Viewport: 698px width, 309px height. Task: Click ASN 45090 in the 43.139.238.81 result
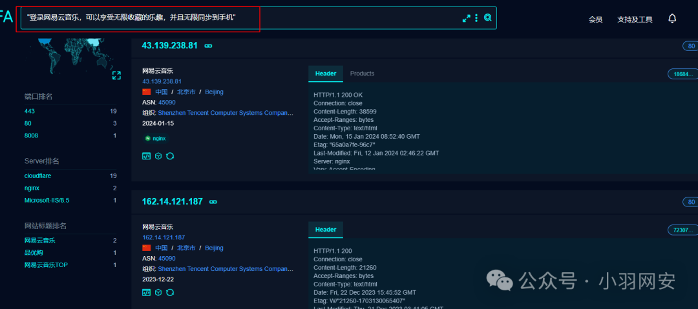tap(167, 103)
